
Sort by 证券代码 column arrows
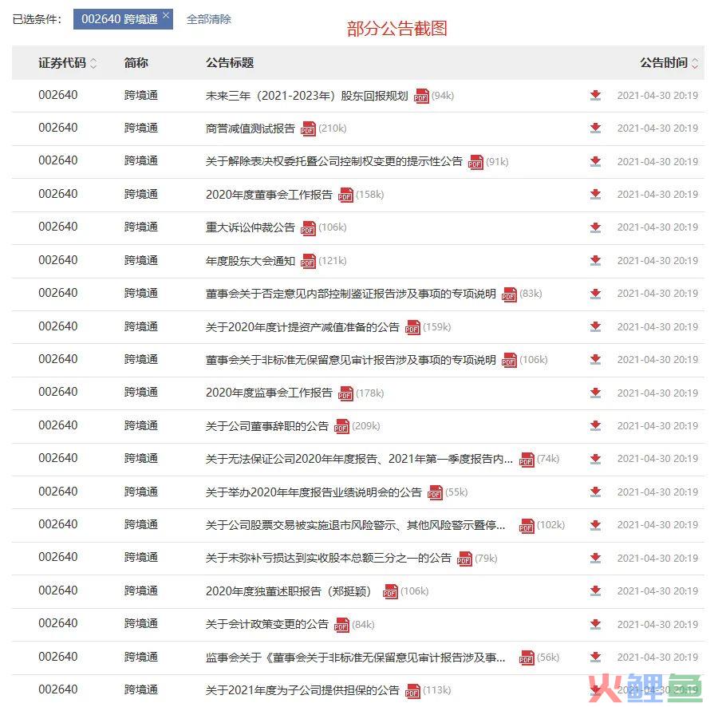93,63
